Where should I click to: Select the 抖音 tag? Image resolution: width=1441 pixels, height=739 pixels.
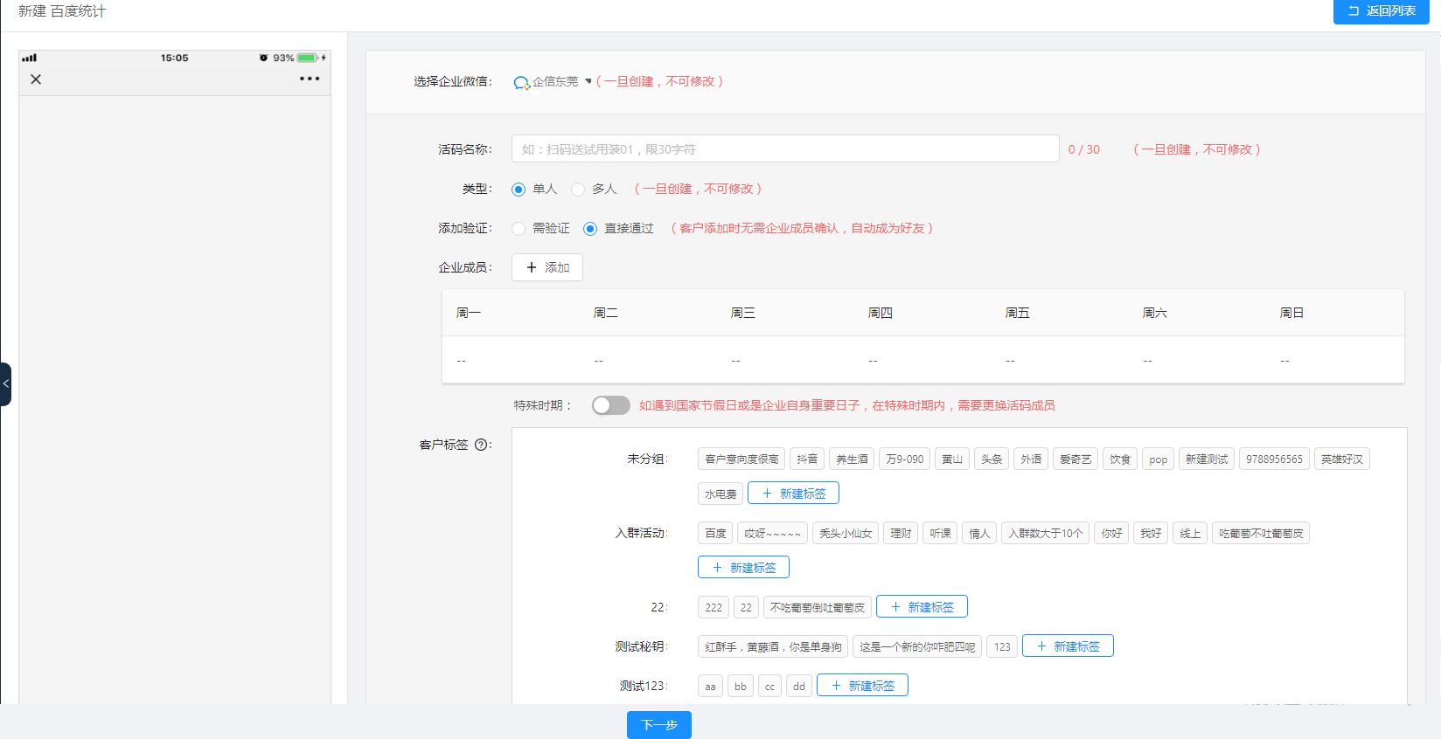[x=807, y=459]
